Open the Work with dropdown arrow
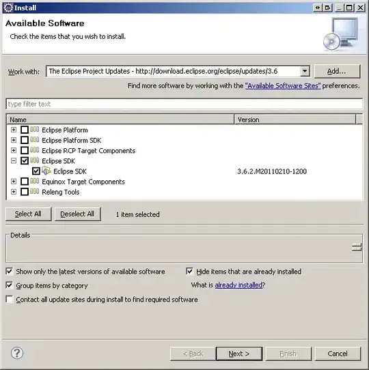 click(x=305, y=71)
